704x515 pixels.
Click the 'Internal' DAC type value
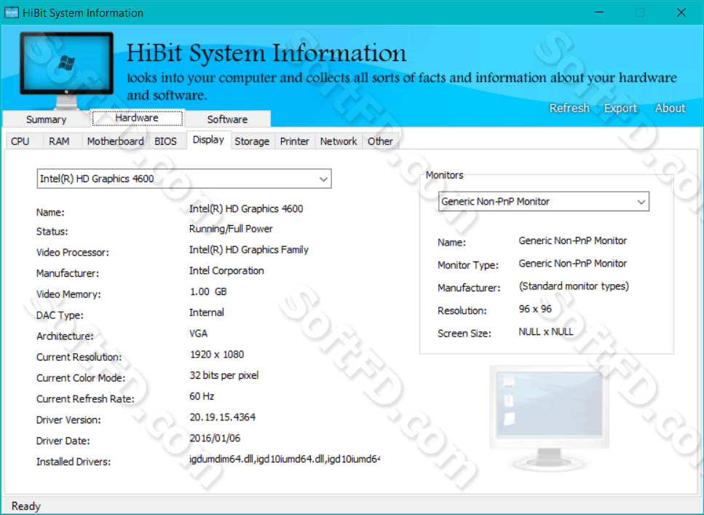point(207,312)
